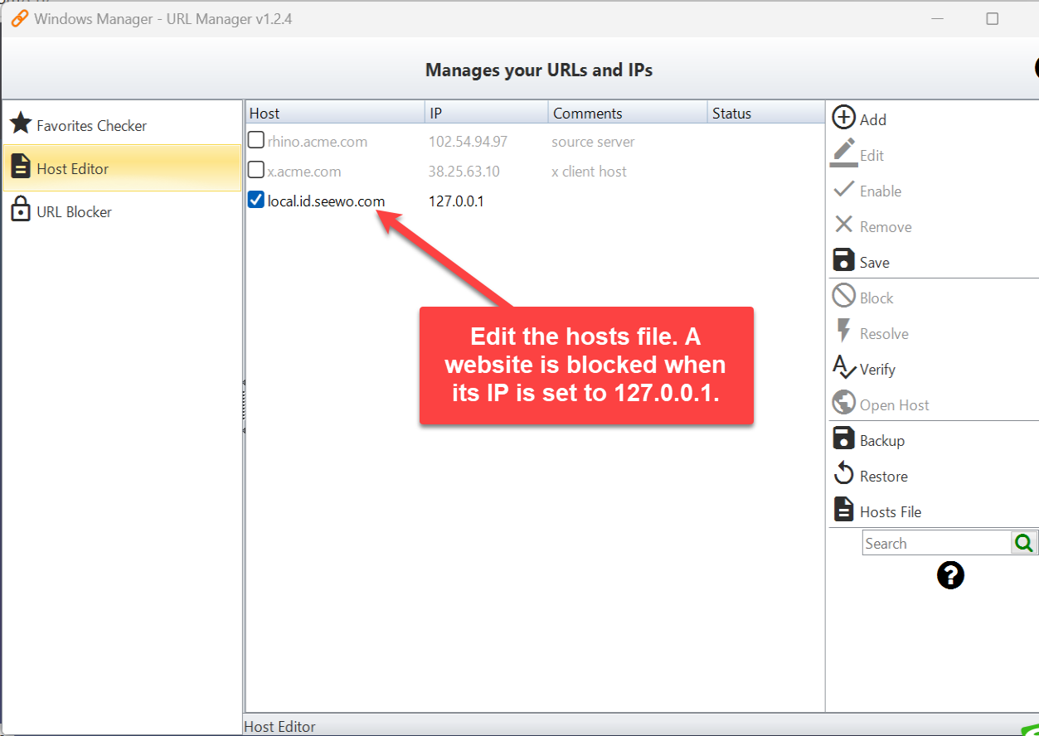Click the Verify spell-check icon
Viewport: 1039px width, 736px height.
[x=843, y=367]
